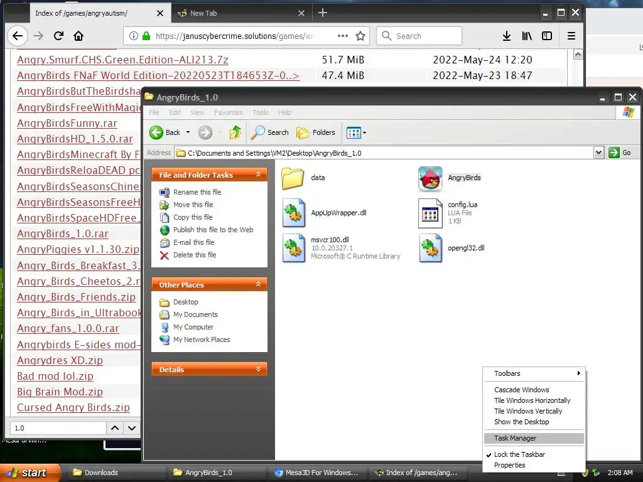Click the Go button beside Address bar
Image resolution: width=643 pixels, height=482 pixels.
pos(620,153)
